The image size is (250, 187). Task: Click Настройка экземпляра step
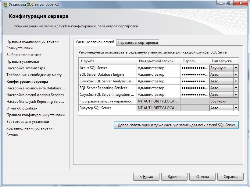pyautogui.click(x=26, y=68)
